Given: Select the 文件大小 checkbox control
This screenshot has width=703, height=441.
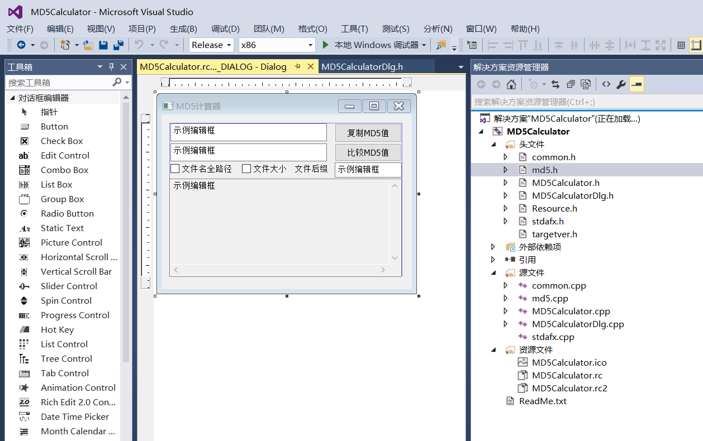Looking at the screenshot, I should tap(264, 168).
